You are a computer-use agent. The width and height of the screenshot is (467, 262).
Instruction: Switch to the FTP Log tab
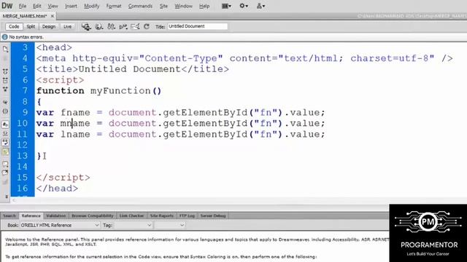[187, 215]
